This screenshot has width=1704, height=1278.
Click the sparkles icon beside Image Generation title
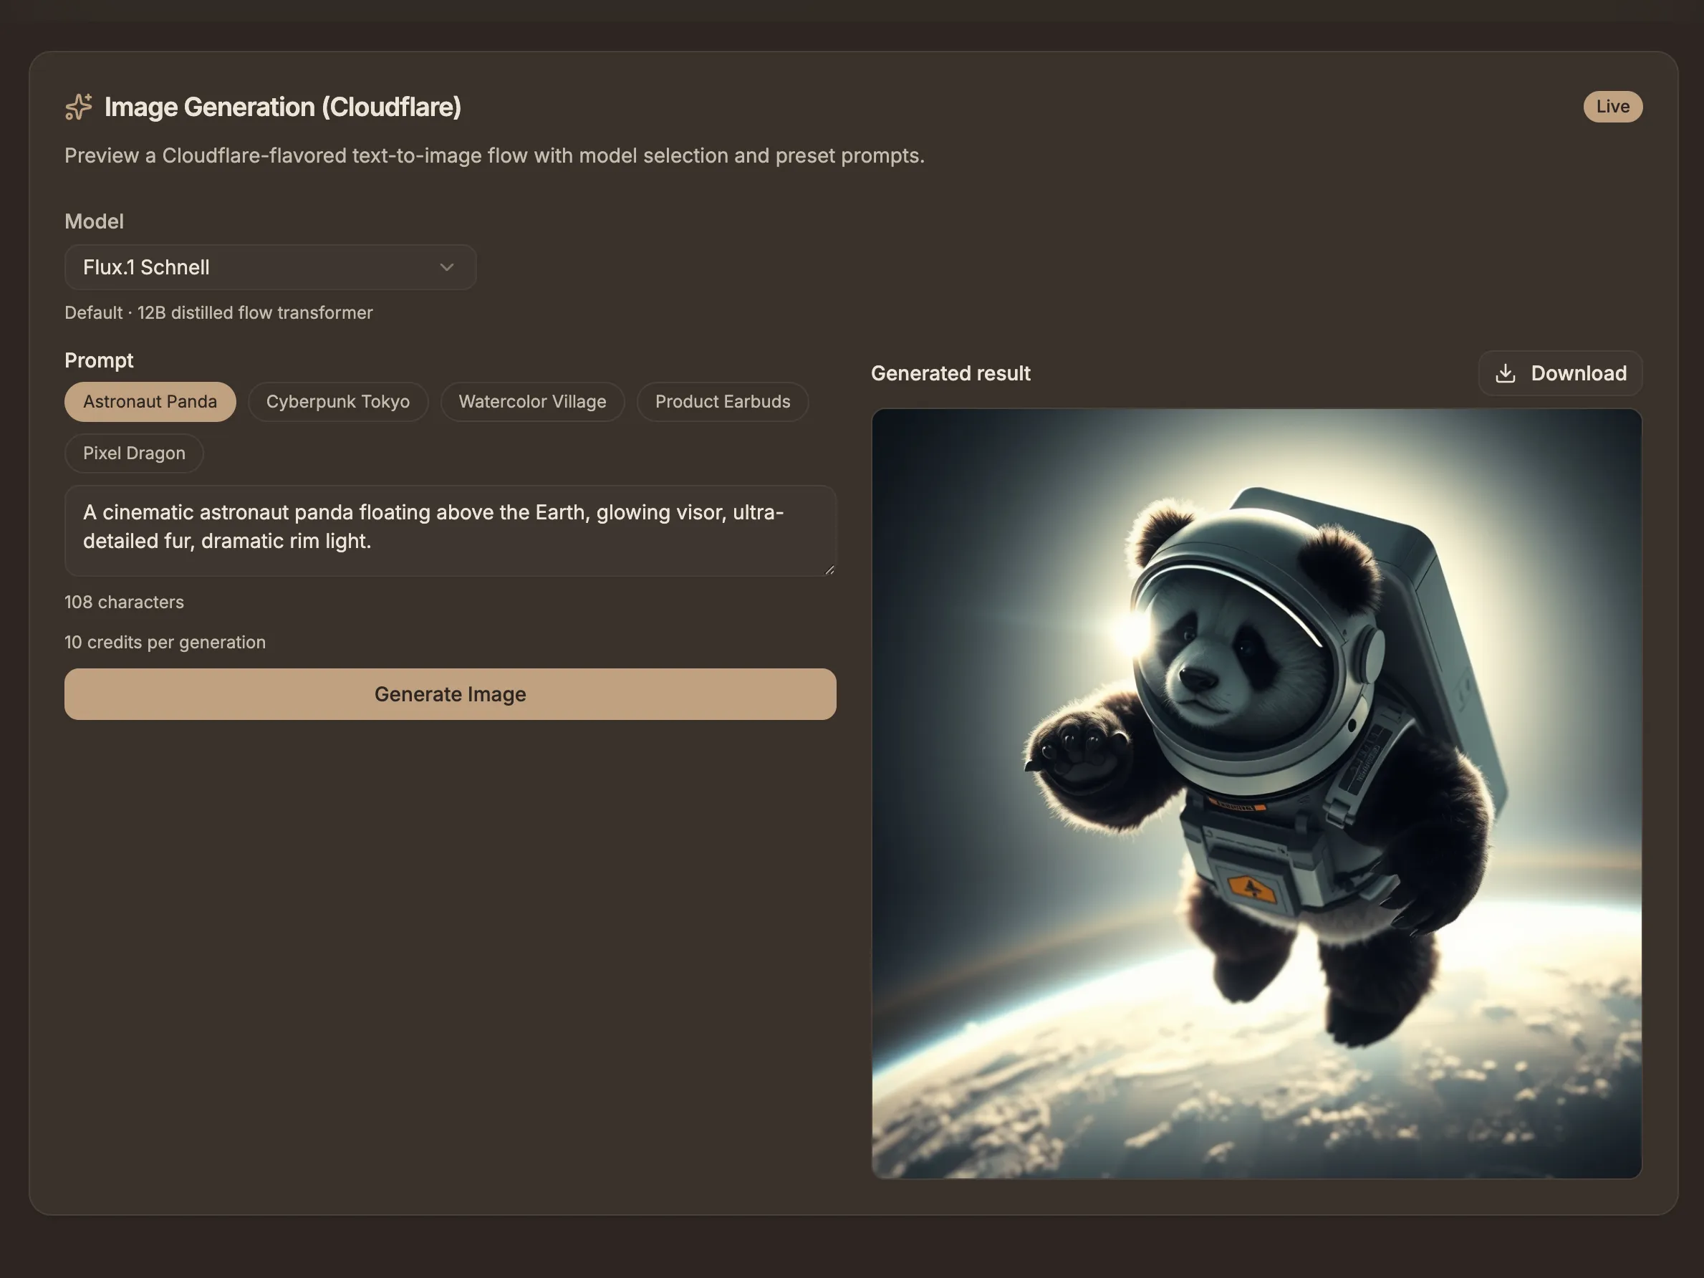pos(78,107)
